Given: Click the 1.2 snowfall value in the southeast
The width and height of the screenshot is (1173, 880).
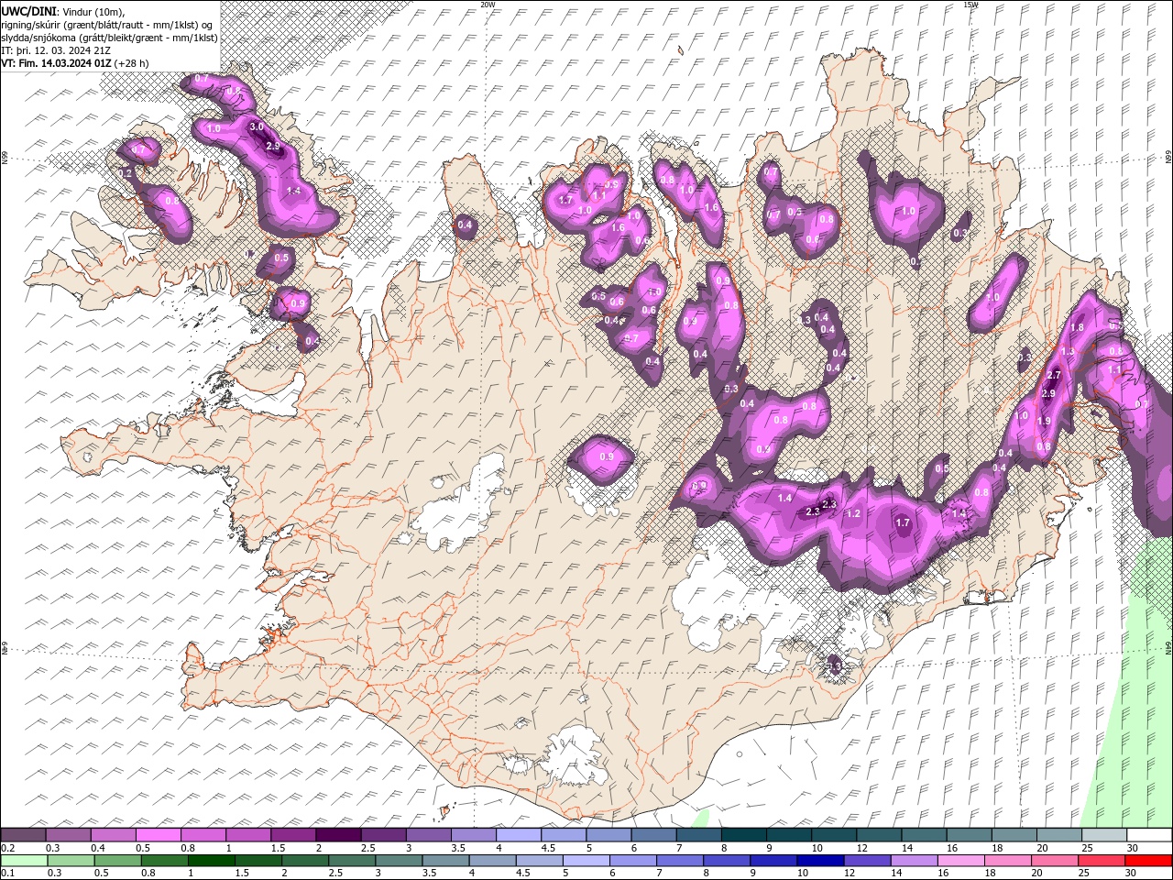Looking at the screenshot, I should click(x=853, y=513).
